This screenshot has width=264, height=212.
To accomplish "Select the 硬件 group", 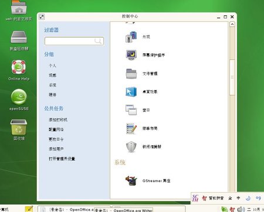I will tap(52, 95).
